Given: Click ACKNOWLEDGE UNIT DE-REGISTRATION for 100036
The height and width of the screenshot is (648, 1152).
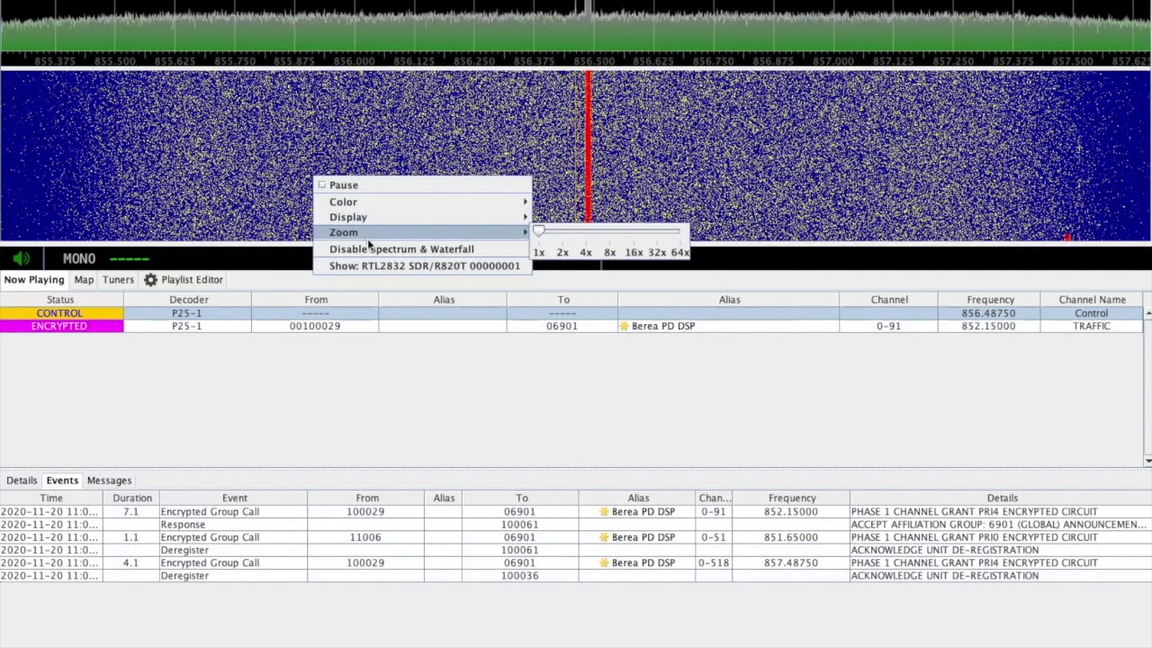Looking at the screenshot, I should (x=944, y=575).
